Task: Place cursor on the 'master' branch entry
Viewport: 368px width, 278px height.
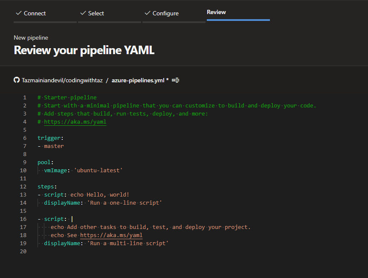Action: pyautogui.click(x=54, y=146)
